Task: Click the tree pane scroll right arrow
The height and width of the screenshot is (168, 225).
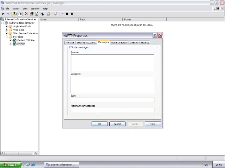Action: (x=36, y=153)
